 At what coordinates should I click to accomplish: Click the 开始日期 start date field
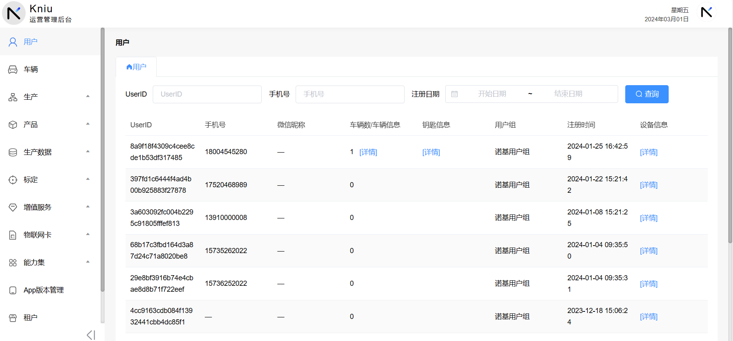492,94
